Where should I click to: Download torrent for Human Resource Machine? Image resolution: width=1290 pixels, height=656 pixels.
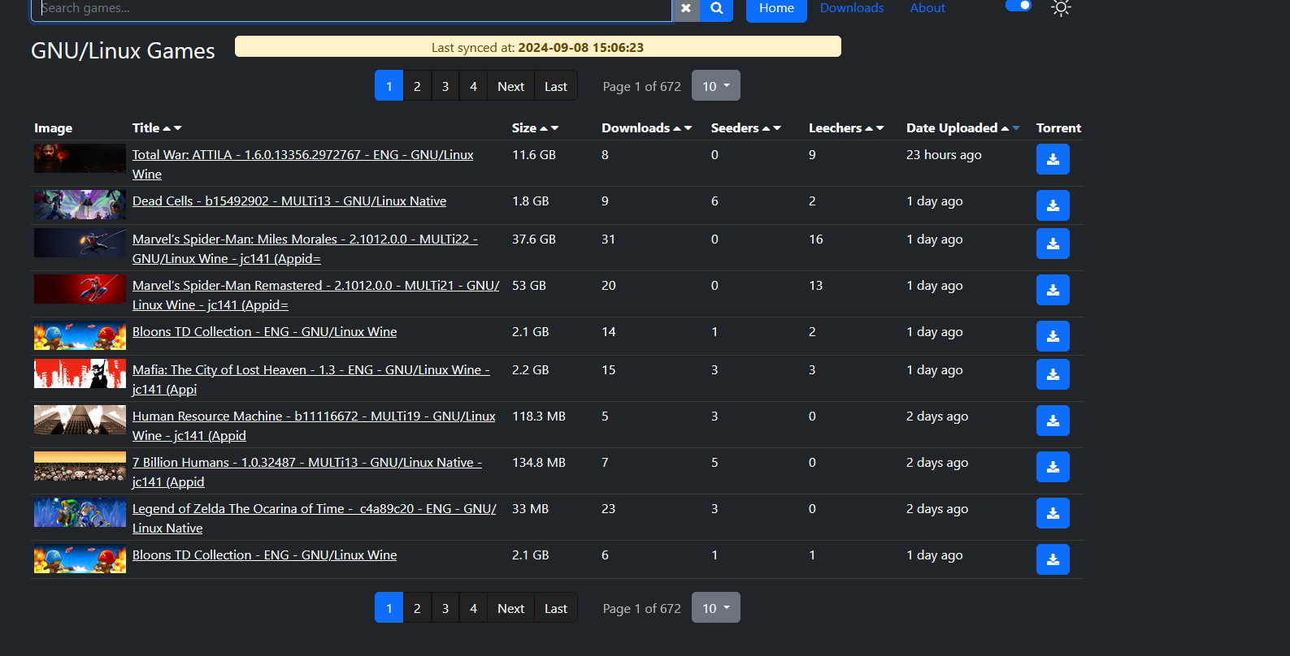1053,421
